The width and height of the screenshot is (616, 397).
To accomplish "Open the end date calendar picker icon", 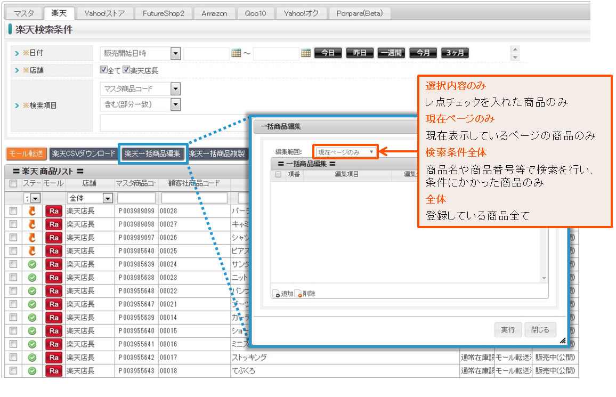I will click(306, 53).
